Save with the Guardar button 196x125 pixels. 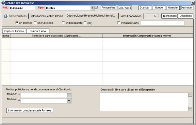(x=173, y=8)
